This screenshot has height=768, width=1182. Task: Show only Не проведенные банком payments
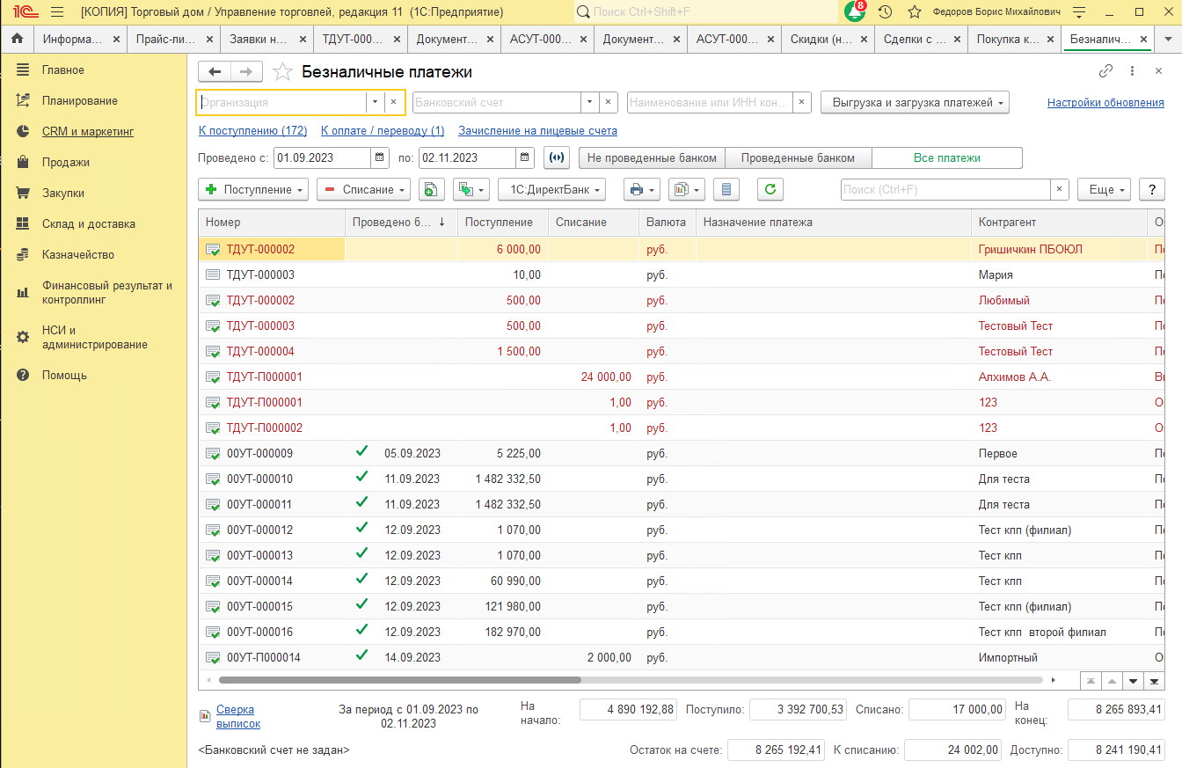[x=652, y=158]
